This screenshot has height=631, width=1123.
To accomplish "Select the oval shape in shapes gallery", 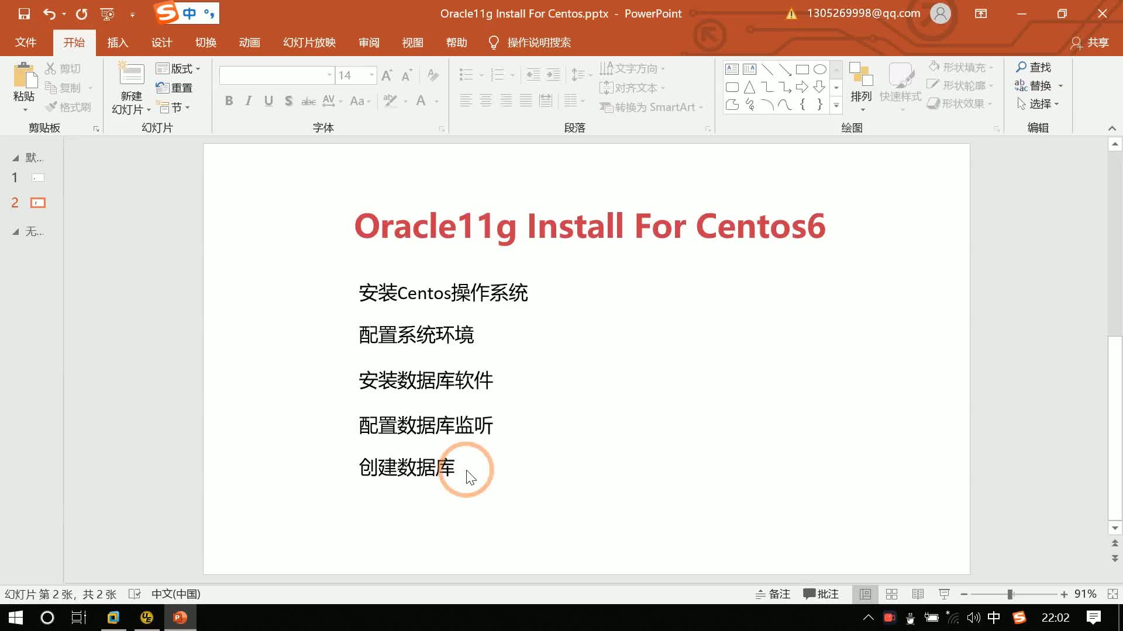I will coord(820,70).
